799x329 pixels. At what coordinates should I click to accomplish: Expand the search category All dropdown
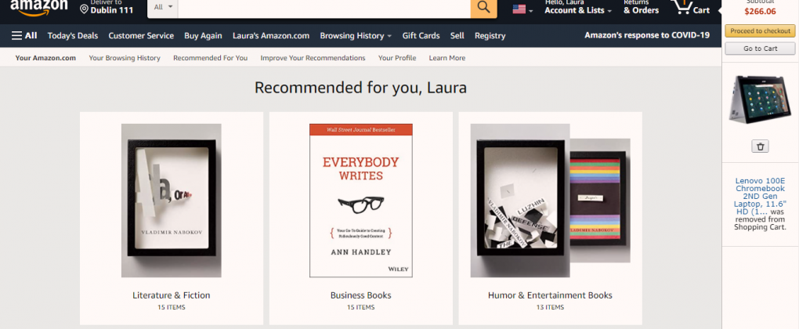(163, 8)
